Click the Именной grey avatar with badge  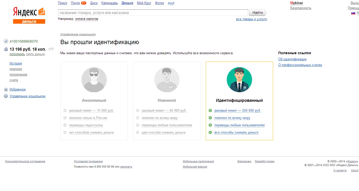167,80
